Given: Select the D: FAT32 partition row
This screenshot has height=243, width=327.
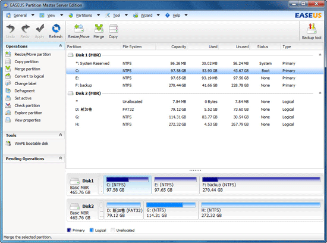Looking at the screenshot, I should (x=195, y=109).
